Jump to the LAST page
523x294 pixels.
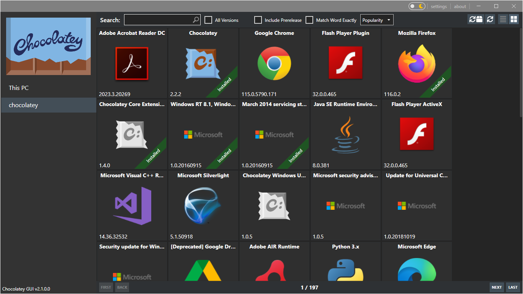[x=513, y=287]
